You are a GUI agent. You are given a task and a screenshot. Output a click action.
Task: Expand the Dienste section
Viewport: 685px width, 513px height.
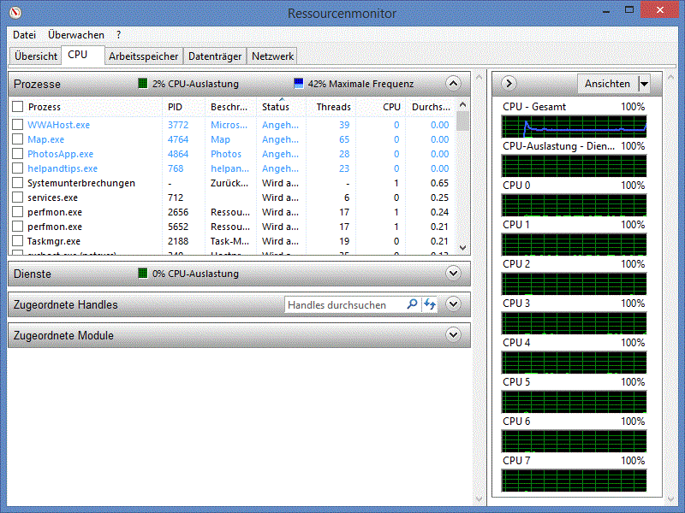(454, 274)
